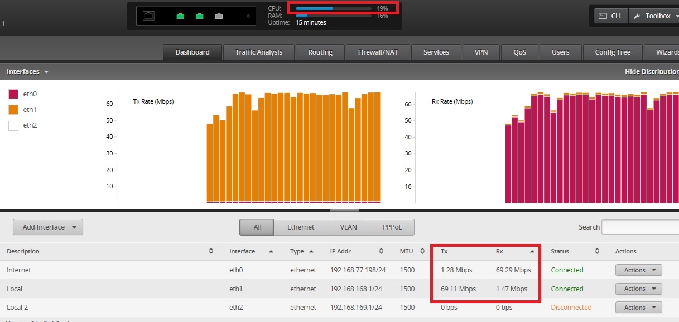The width and height of the screenshot is (679, 322).
Task: Go to the Firewall/NAT tab
Action: pos(378,52)
